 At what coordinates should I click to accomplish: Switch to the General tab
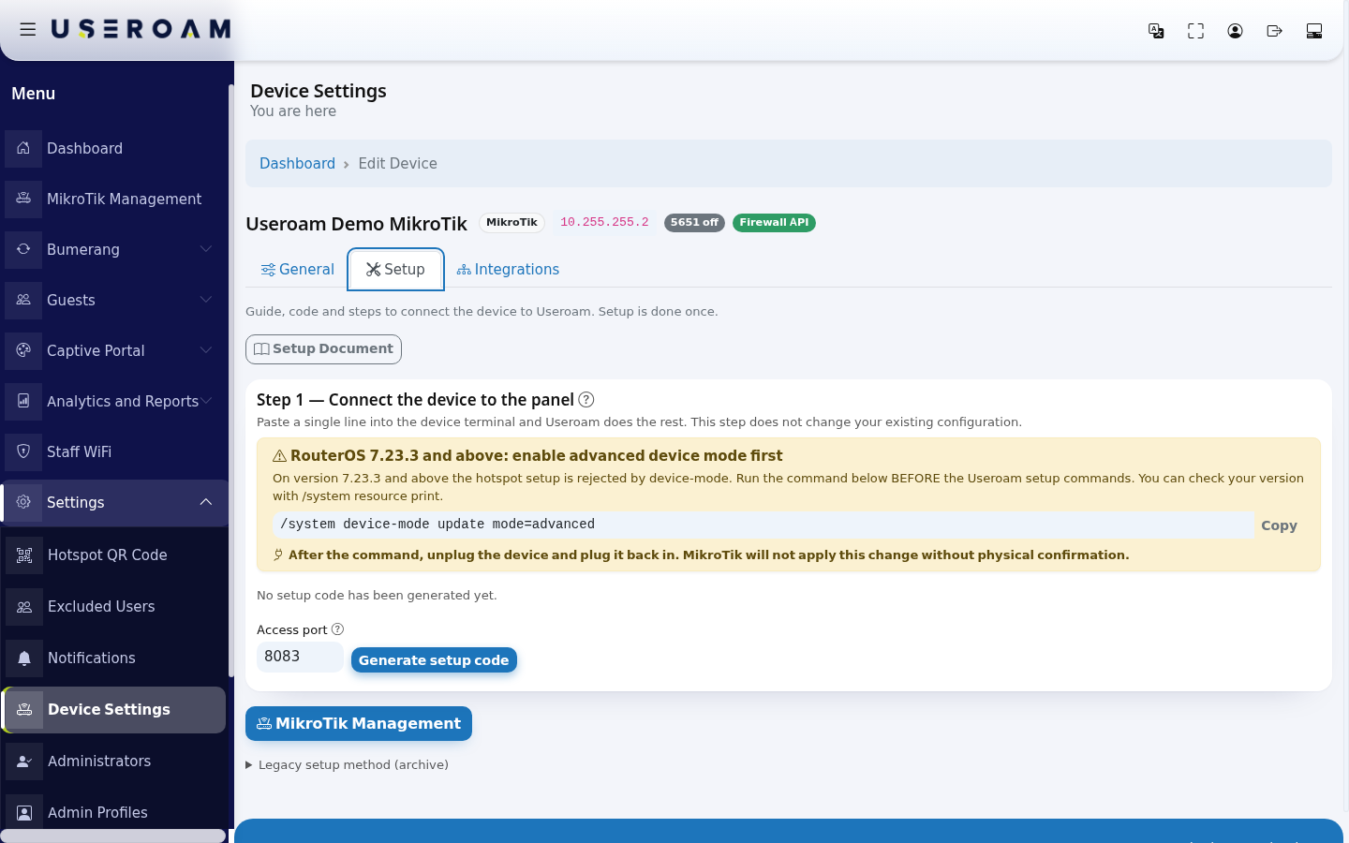click(297, 270)
